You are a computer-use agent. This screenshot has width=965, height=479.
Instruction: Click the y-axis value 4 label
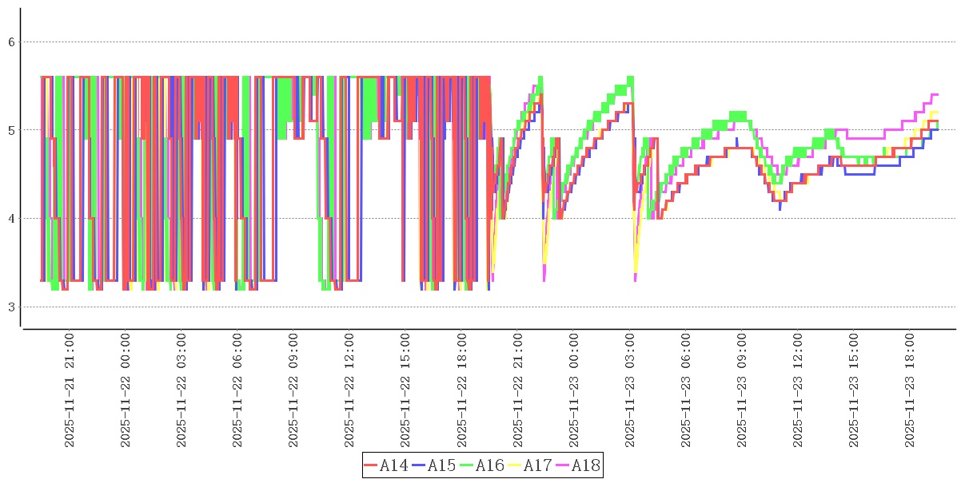coord(12,219)
